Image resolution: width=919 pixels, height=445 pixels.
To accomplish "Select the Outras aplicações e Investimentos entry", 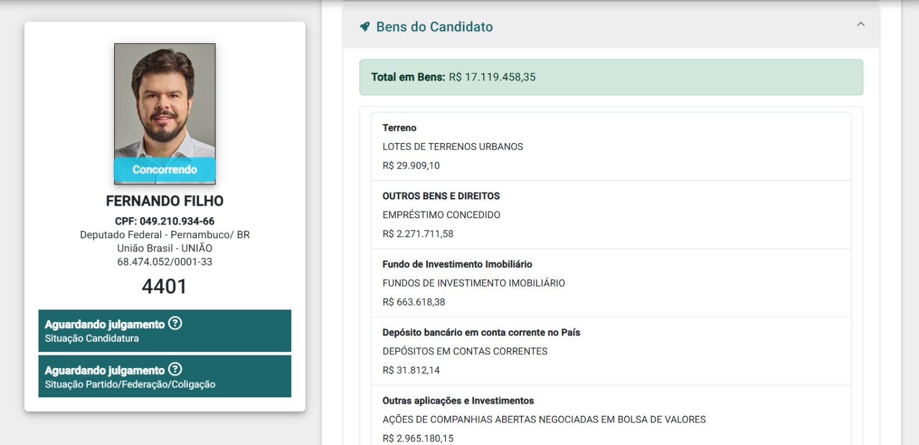I will click(611, 416).
